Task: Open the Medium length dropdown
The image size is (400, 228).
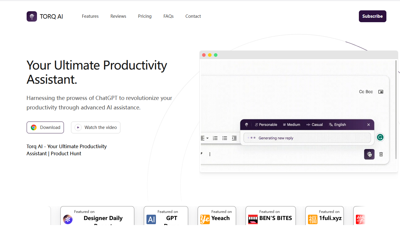Action: click(291, 125)
